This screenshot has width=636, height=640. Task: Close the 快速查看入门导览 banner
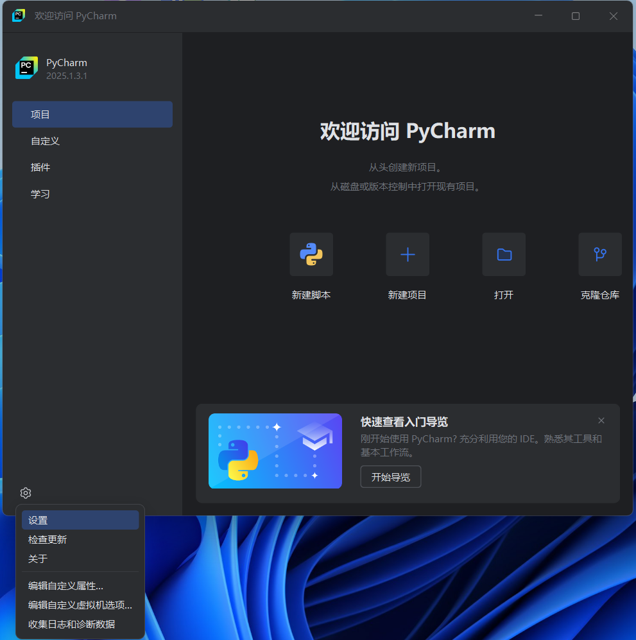click(x=601, y=420)
